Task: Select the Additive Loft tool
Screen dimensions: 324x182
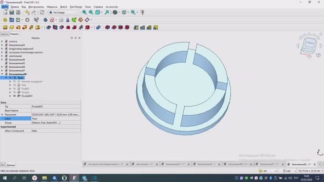Action: pyautogui.click(x=18, y=27)
